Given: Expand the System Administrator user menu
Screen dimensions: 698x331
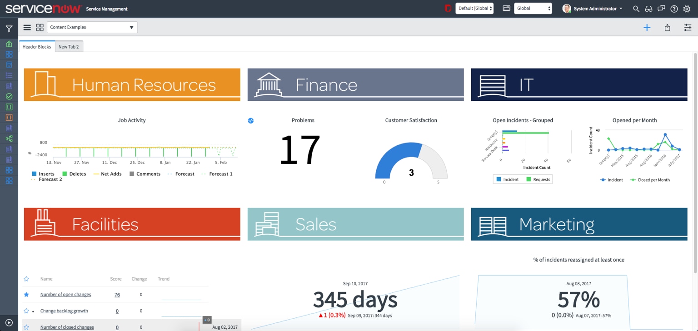Looking at the screenshot, I should (593, 9).
